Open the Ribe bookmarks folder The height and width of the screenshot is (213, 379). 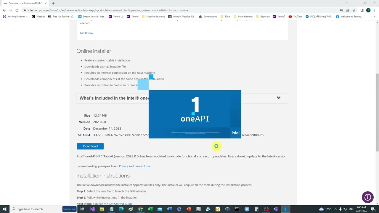tap(225, 17)
